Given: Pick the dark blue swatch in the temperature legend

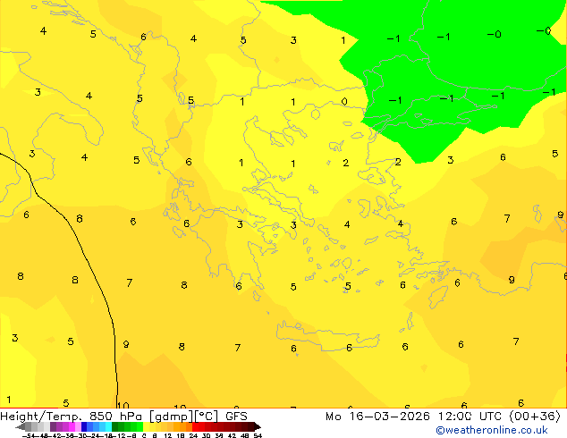Looking at the screenshot, I should point(84,426).
